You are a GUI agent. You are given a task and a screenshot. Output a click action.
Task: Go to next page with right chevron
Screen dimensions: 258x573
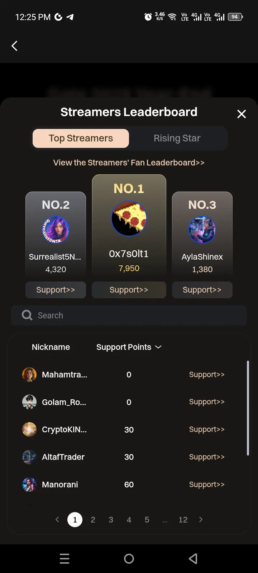[x=201, y=520]
